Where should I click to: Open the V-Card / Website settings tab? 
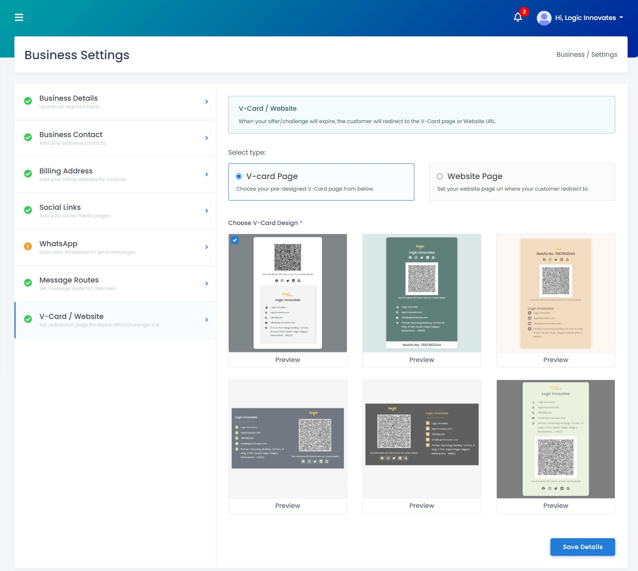115,320
